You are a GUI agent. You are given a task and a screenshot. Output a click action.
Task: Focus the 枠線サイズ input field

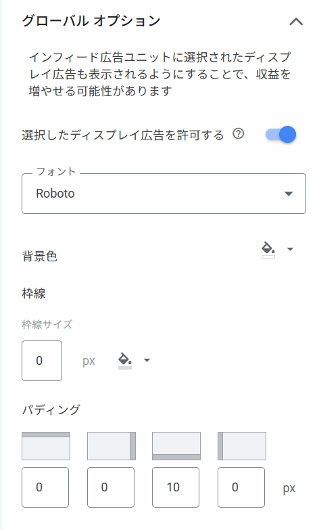42,361
